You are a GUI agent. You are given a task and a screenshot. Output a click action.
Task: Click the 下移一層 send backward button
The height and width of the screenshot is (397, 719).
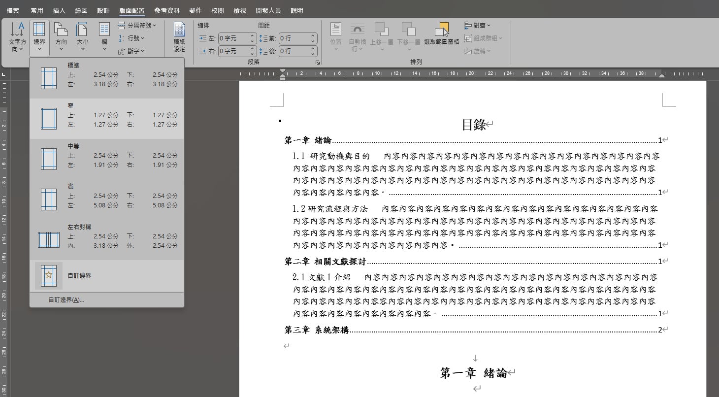point(409,37)
